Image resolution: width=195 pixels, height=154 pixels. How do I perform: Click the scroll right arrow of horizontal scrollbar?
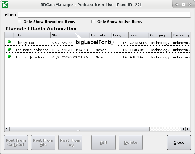click(188, 129)
